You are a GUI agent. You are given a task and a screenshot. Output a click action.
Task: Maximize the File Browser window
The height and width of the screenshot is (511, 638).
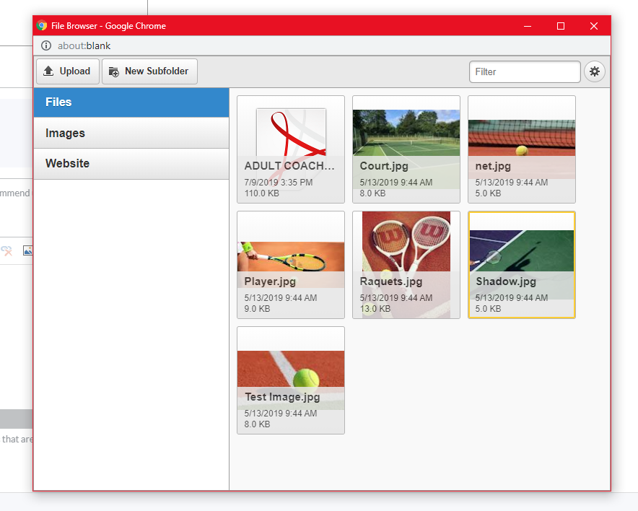(x=561, y=26)
